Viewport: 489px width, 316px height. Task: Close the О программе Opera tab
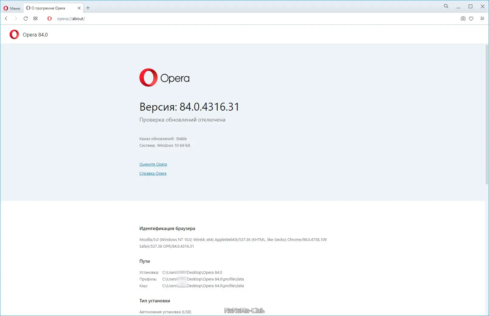(79, 8)
